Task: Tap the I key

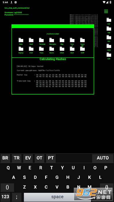Action: pyautogui.click(x=84, y=168)
